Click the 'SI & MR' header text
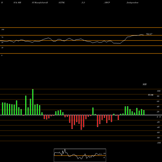Viewport: 162px width, 162px height. click(17, 3)
